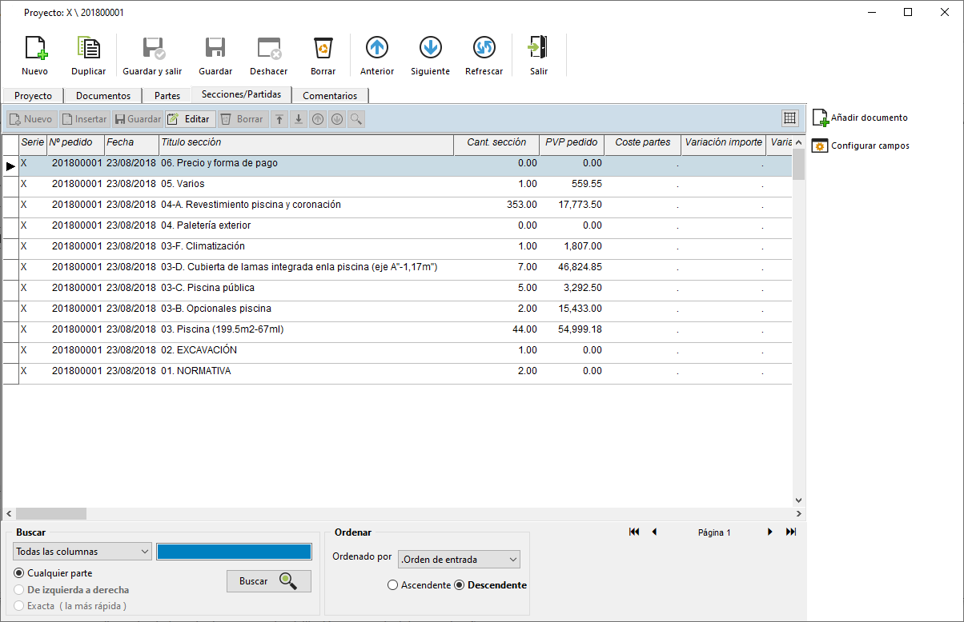
Task: Focus the blue search text field
Action: pos(234,552)
